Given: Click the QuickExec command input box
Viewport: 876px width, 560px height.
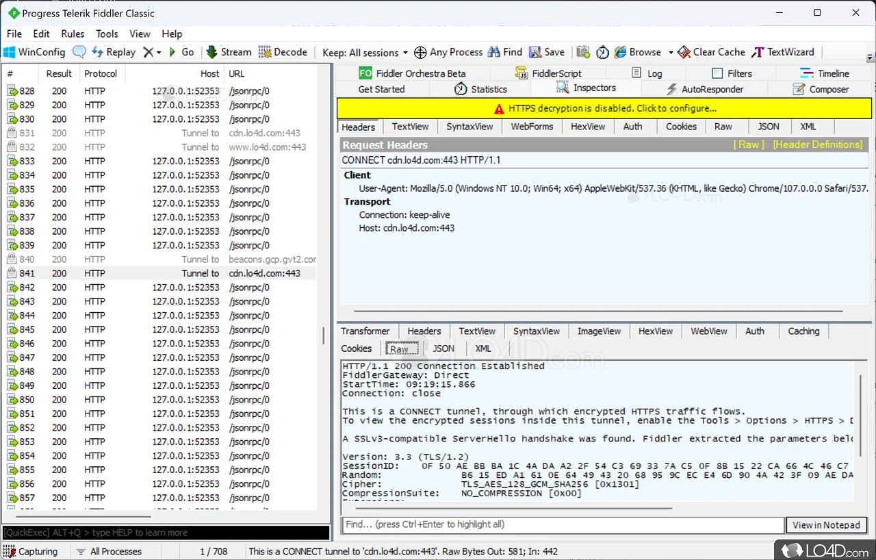Looking at the screenshot, I should tap(166, 533).
